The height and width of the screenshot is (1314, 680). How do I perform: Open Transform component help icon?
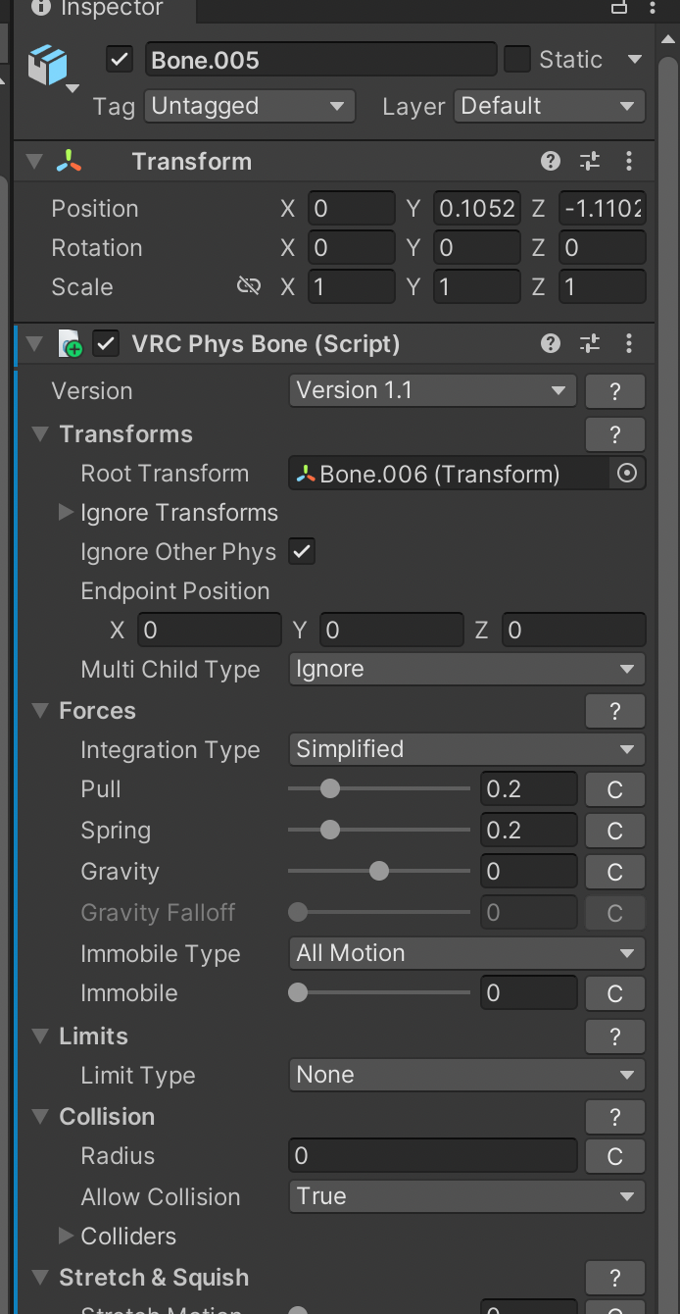[551, 162]
